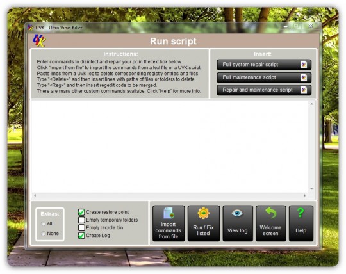Click the horizontal scrollbar left arrow
The width and height of the screenshot is (346, 274).
35,195
